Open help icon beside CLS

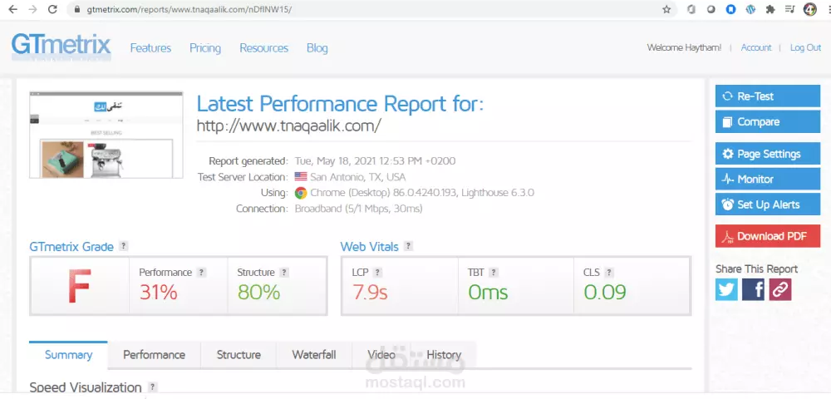pyautogui.click(x=609, y=273)
